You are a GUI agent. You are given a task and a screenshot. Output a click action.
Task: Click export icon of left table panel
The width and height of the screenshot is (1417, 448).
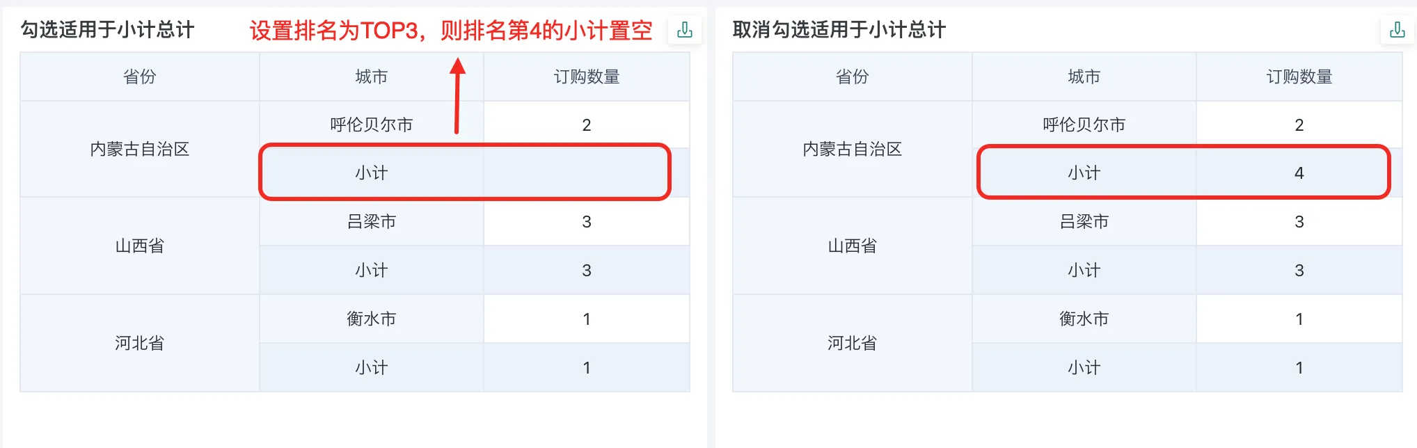click(x=685, y=30)
